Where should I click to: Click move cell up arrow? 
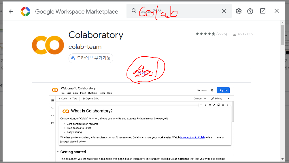[201, 105]
